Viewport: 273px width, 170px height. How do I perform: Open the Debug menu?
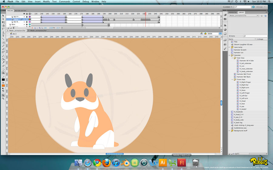(86, 2)
